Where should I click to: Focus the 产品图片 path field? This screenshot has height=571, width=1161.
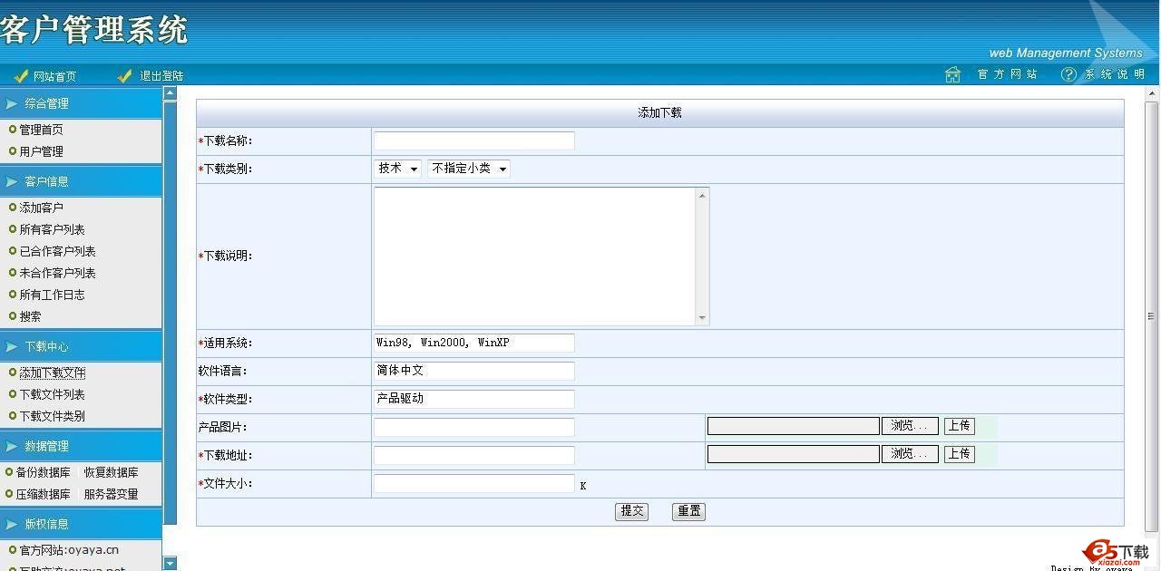474,427
